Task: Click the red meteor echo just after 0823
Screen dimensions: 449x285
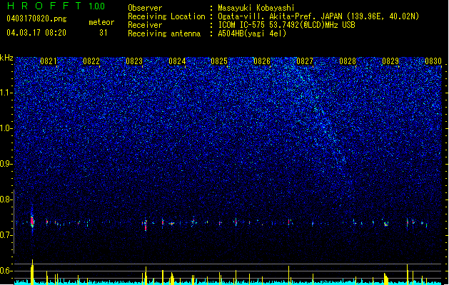Action: 146,225
